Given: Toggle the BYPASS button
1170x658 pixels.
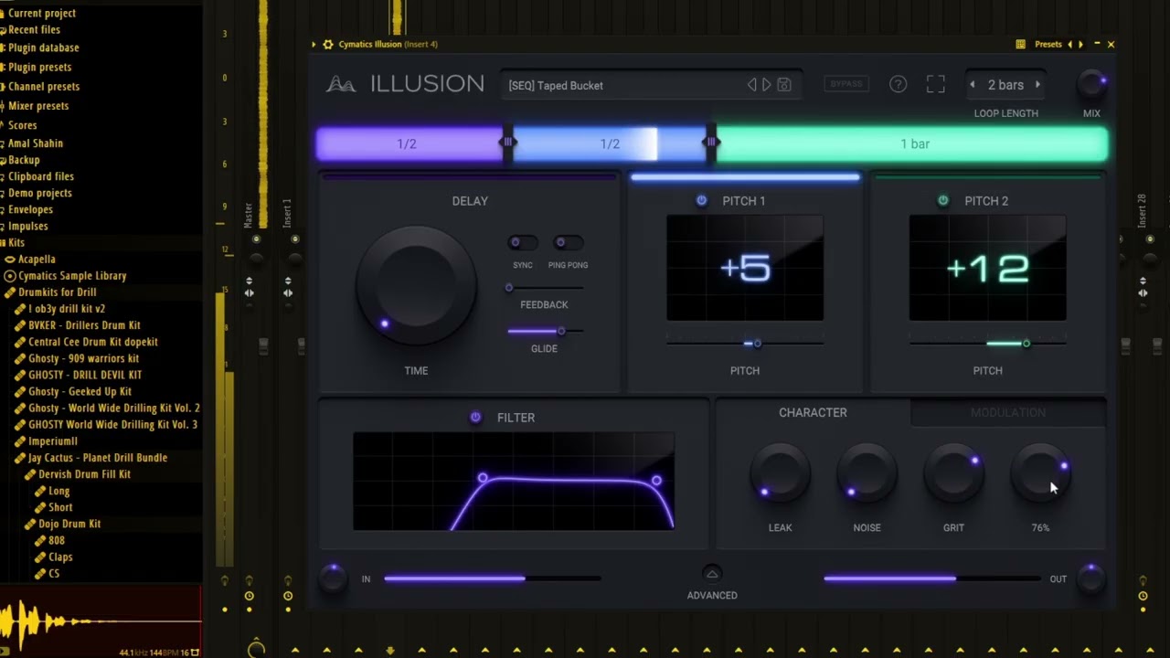Looking at the screenshot, I should pos(846,84).
